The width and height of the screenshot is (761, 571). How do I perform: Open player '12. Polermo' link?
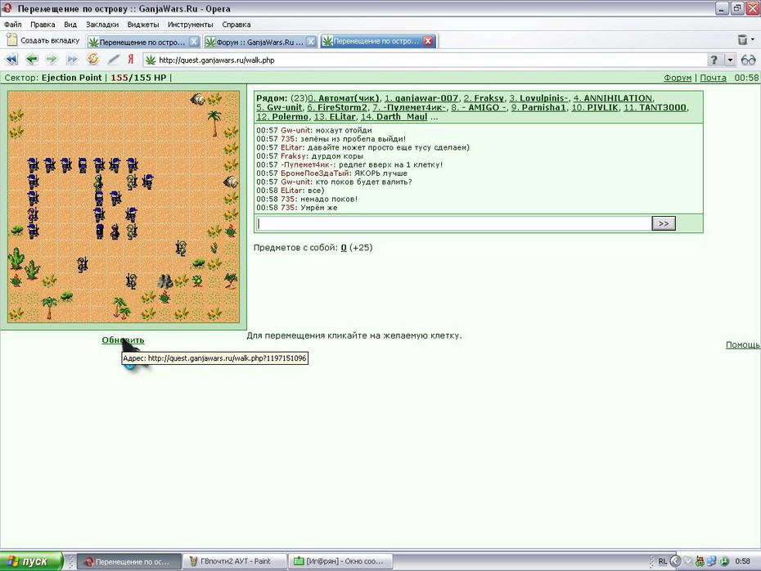click(x=282, y=116)
